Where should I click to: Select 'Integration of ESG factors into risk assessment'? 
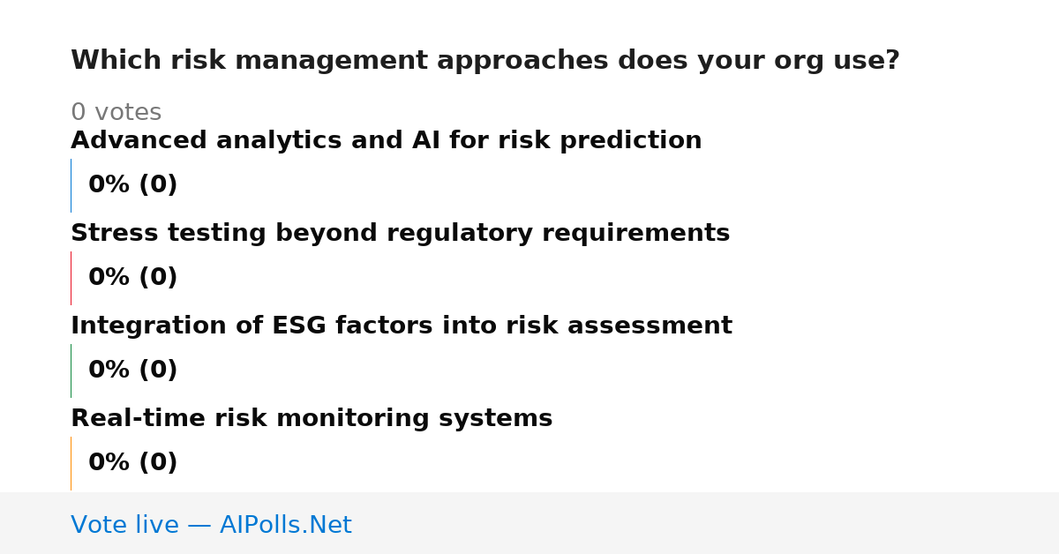tap(402, 326)
